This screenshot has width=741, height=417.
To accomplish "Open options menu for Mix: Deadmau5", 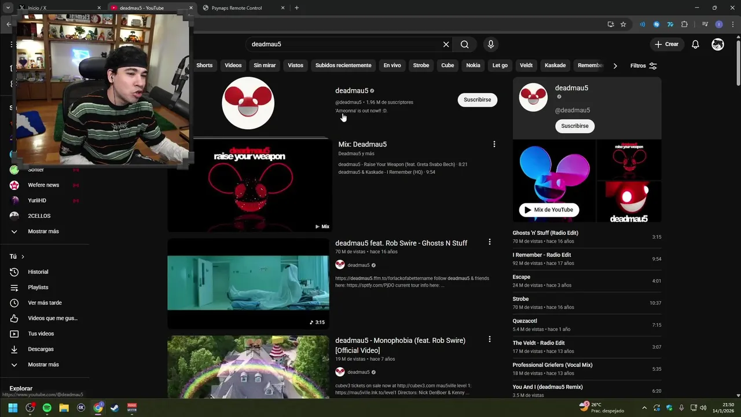I will click(494, 144).
